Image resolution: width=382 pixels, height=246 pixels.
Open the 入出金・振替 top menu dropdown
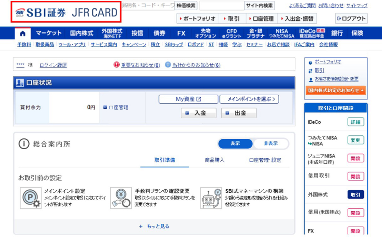click(297, 18)
